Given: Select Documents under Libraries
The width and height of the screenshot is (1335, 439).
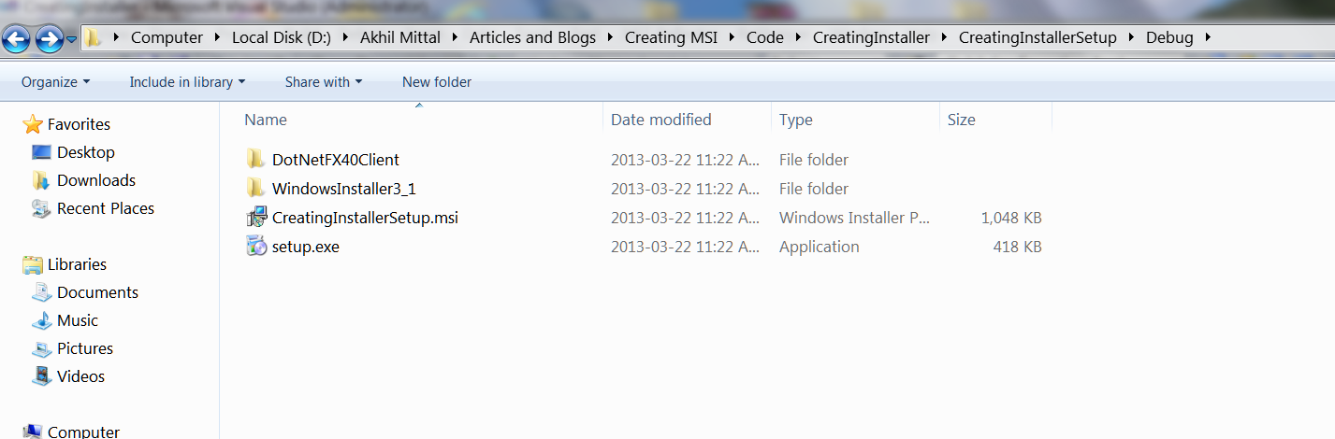Looking at the screenshot, I should coord(97,292).
